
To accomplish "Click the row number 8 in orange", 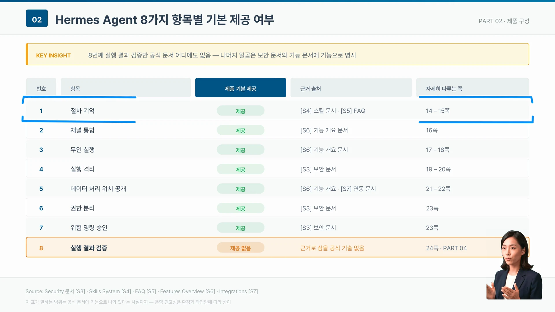I will click(41, 248).
